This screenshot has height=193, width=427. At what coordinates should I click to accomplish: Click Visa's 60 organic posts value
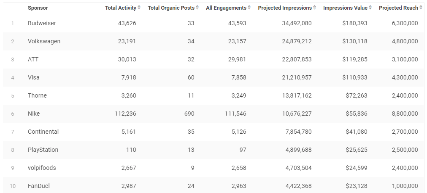pos(191,77)
